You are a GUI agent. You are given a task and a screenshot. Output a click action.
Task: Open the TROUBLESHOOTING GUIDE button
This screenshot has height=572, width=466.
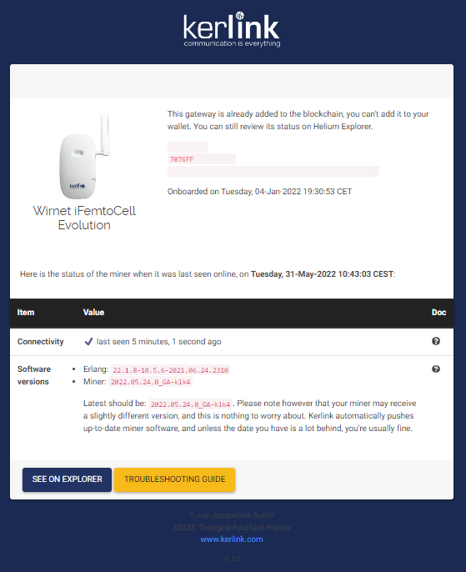pos(175,479)
